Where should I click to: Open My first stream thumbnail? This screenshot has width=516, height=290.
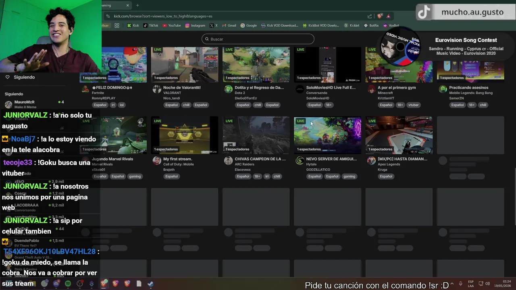click(x=185, y=135)
